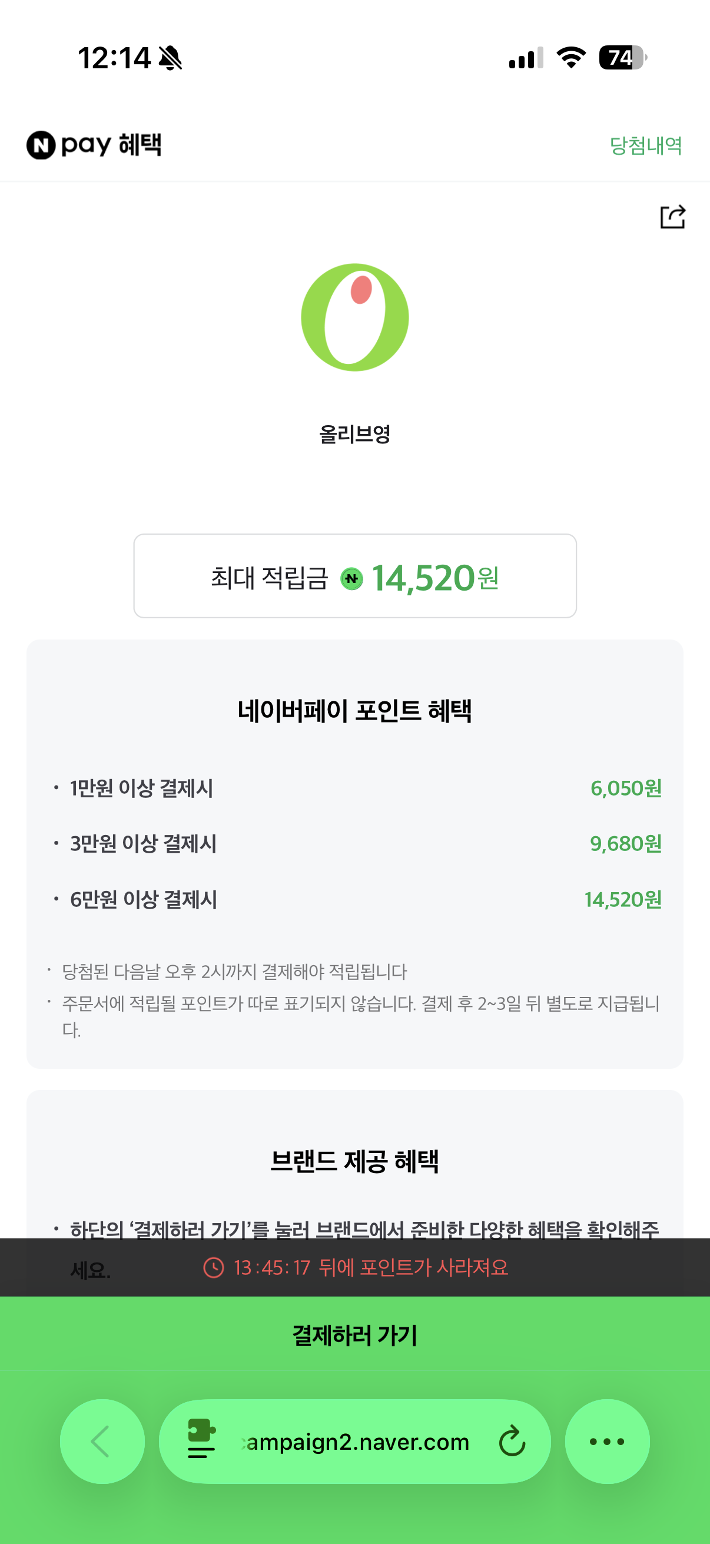The image size is (710, 1544).
Task: Tap the page reload icon
Action: coord(512,1442)
